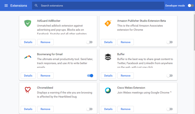This screenshot has height=114, width=195.
Task: Enable the AdGuard AdBlocker extension
Action: 90,42
